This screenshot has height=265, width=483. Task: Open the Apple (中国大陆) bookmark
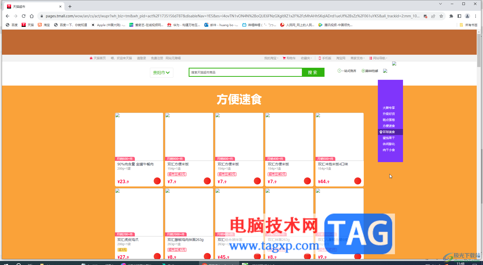[108, 25]
